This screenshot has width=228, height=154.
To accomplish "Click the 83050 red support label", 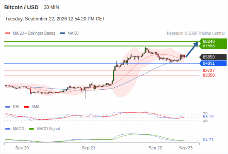I will click(209, 75).
